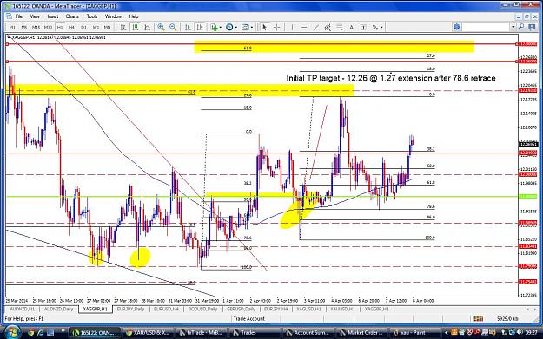Click the blue globe icon
Viewport: 543px width, 339px height.
457,27
